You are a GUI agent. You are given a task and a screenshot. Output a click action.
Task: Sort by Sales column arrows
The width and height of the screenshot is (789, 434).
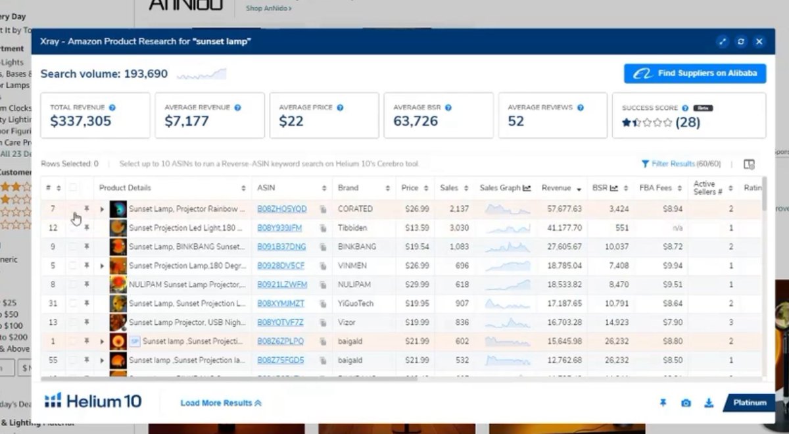[x=466, y=188]
